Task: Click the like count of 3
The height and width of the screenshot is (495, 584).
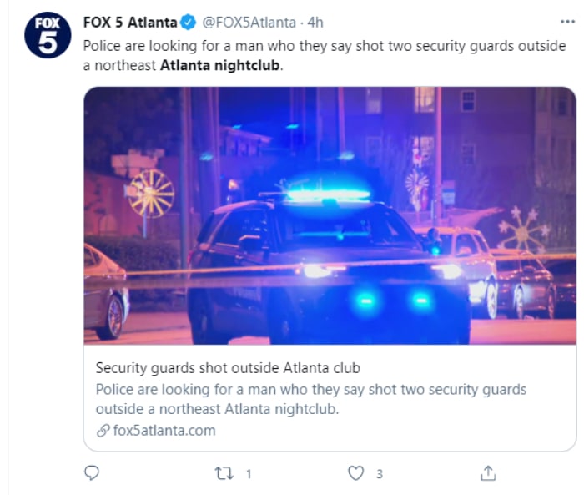Action: [379, 474]
